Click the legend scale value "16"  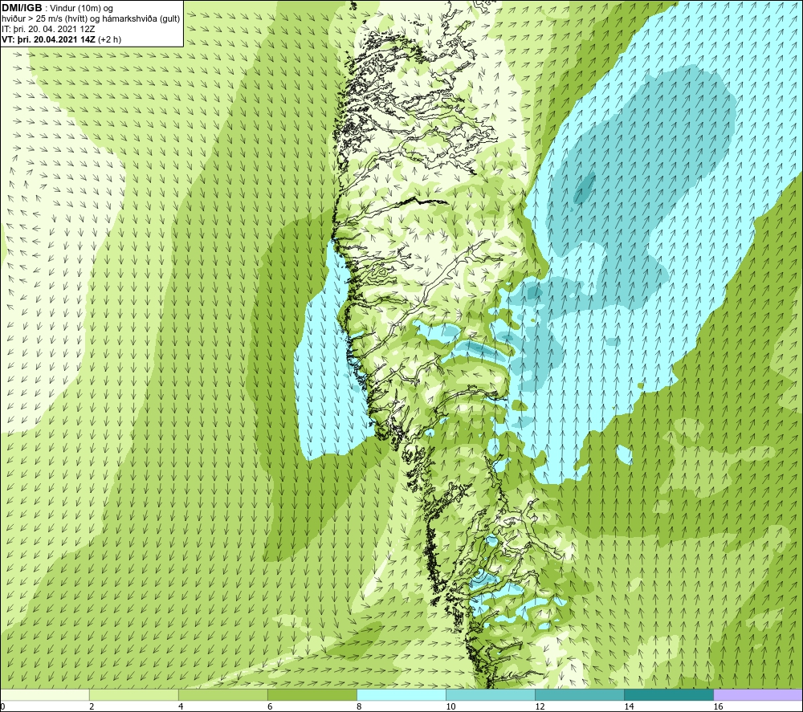point(718,707)
